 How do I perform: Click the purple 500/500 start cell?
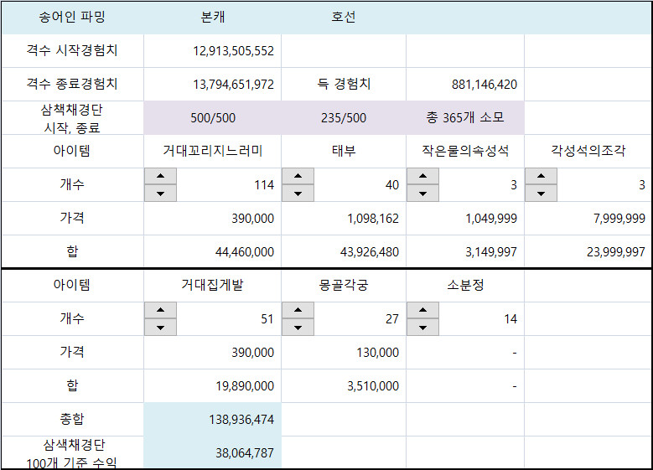coord(213,118)
